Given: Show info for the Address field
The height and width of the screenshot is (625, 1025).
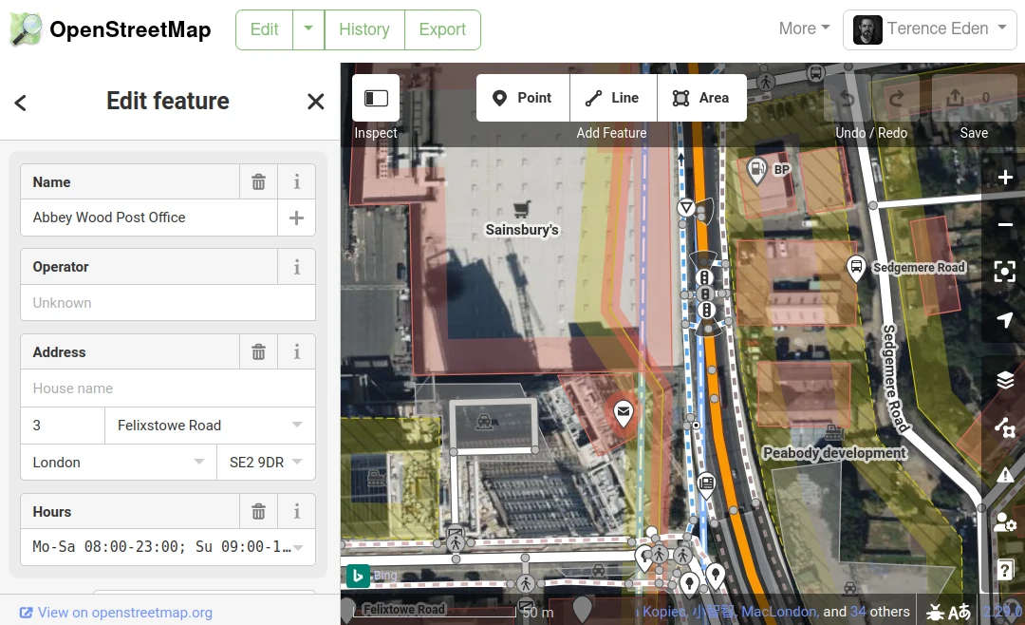Looking at the screenshot, I should point(297,352).
